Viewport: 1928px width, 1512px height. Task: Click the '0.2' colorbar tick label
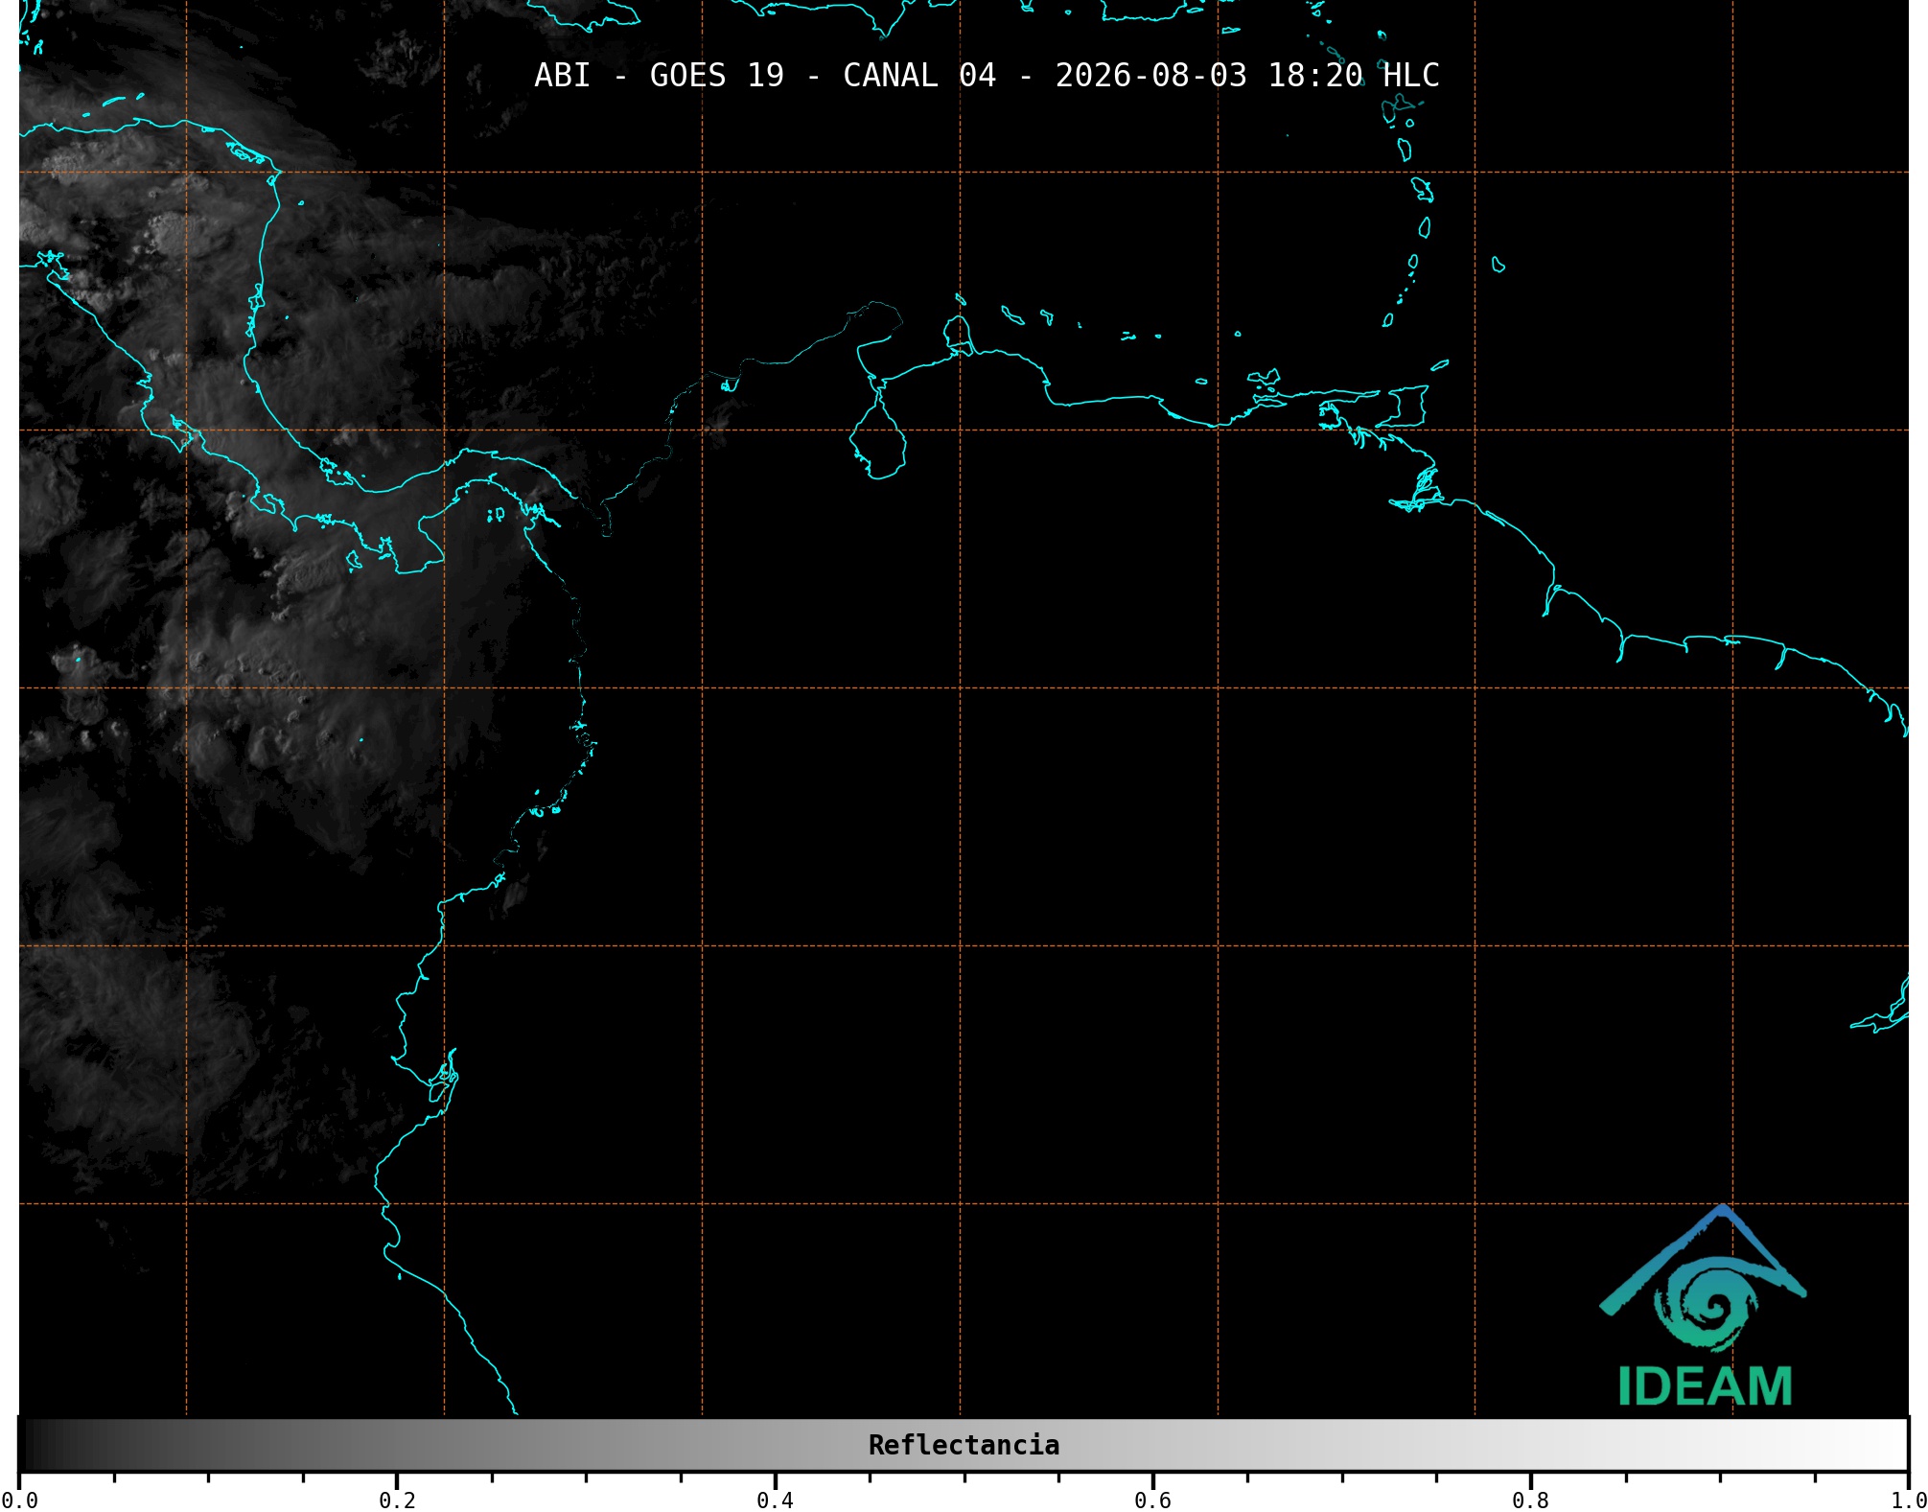397,1500
